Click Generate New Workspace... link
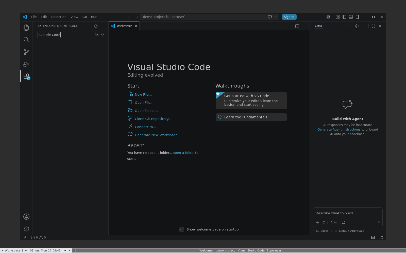This screenshot has height=253, width=406. coord(158,135)
